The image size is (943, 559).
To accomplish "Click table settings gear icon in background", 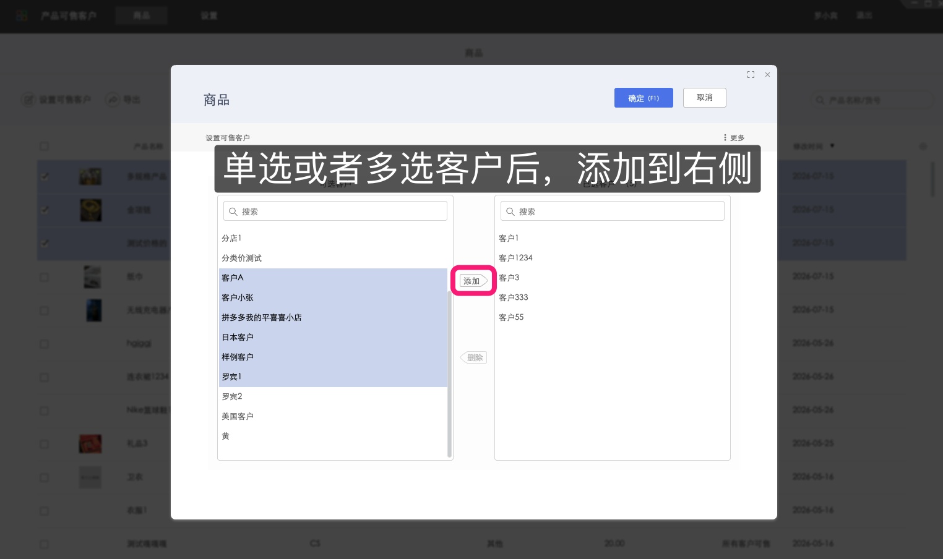I will (x=923, y=147).
